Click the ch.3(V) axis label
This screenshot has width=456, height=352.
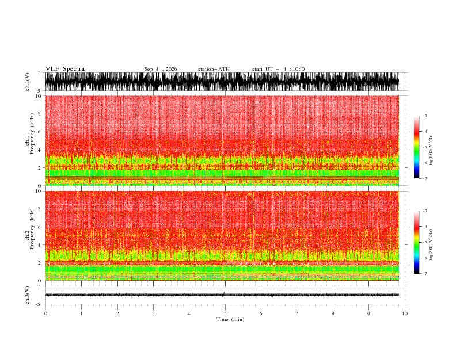click(28, 295)
